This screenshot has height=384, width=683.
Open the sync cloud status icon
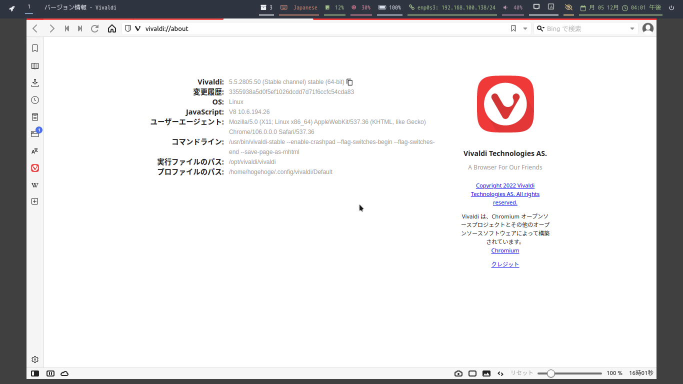64,373
